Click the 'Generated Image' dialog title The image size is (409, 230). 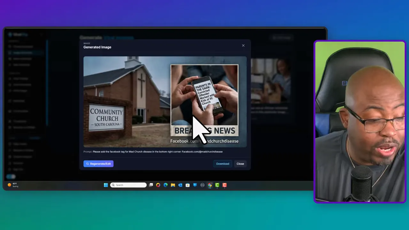(x=97, y=47)
